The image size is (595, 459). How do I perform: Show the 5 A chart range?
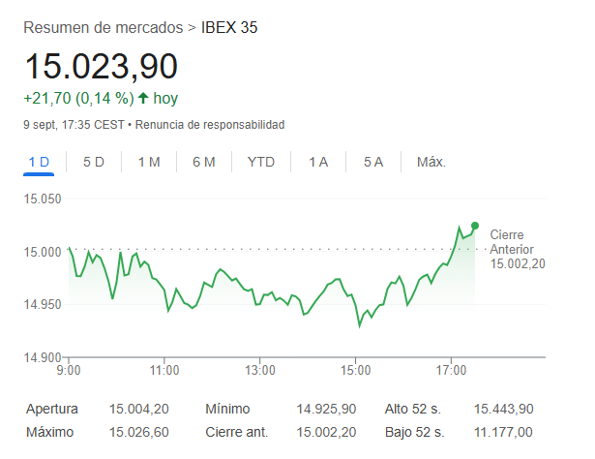[373, 162]
